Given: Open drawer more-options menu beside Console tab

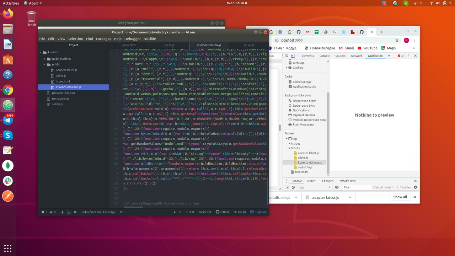Looking at the screenshot, I should coord(287,181).
